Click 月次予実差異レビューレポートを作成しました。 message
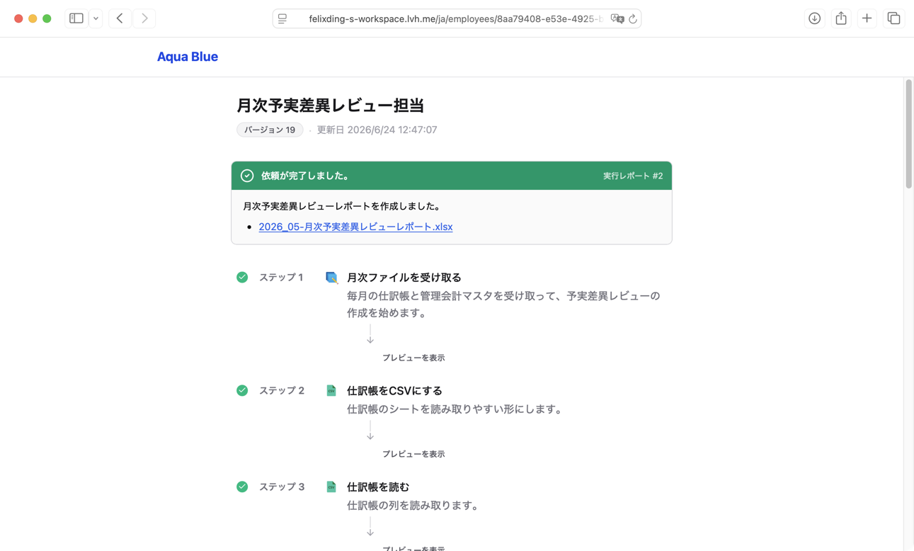914x551 pixels. (343, 206)
